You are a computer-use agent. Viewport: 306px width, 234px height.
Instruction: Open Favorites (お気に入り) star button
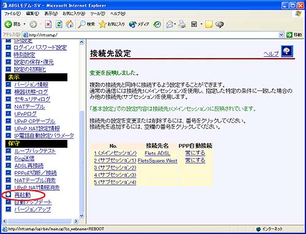(111, 24)
